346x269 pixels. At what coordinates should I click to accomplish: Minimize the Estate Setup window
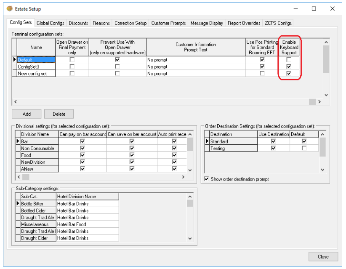coord(295,8)
